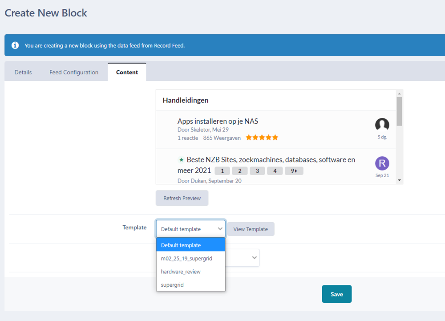
Task: Click the info icon in blue banner
Action: (x=15, y=45)
